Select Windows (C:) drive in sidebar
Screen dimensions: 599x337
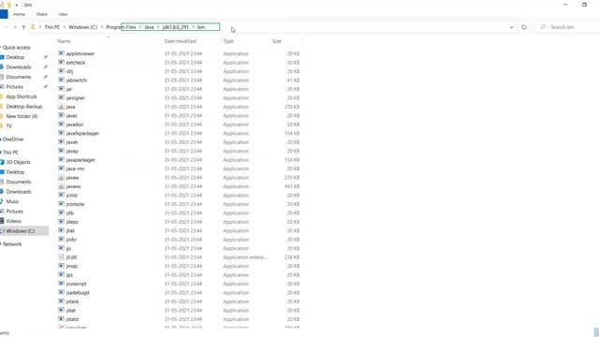point(21,231)
